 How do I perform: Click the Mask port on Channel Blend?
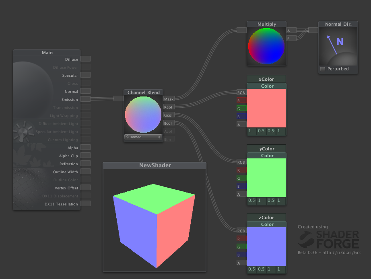tap(169, 99)
